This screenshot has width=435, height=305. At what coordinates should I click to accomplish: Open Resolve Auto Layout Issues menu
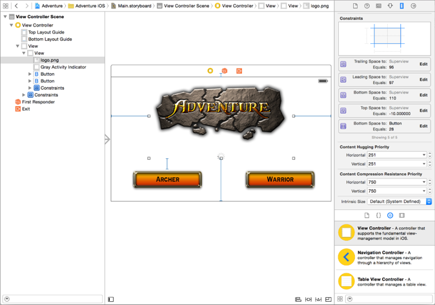tap(318, 299)
